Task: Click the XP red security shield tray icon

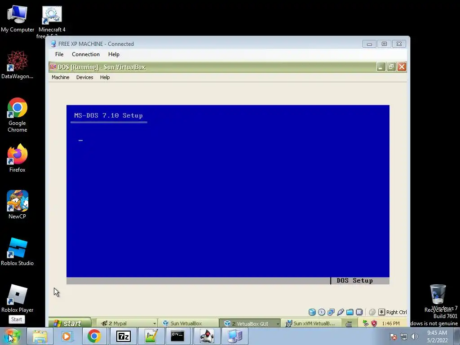Action: 374,323
